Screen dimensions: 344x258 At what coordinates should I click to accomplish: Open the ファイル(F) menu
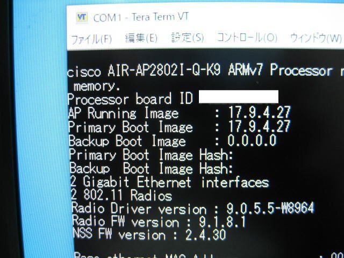(x=92, y=39)
